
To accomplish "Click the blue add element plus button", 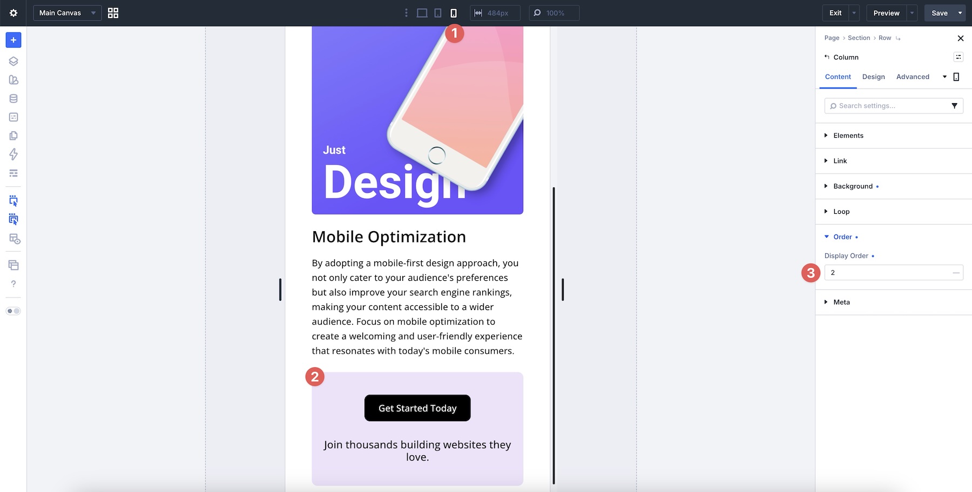I will coord(13,40).
